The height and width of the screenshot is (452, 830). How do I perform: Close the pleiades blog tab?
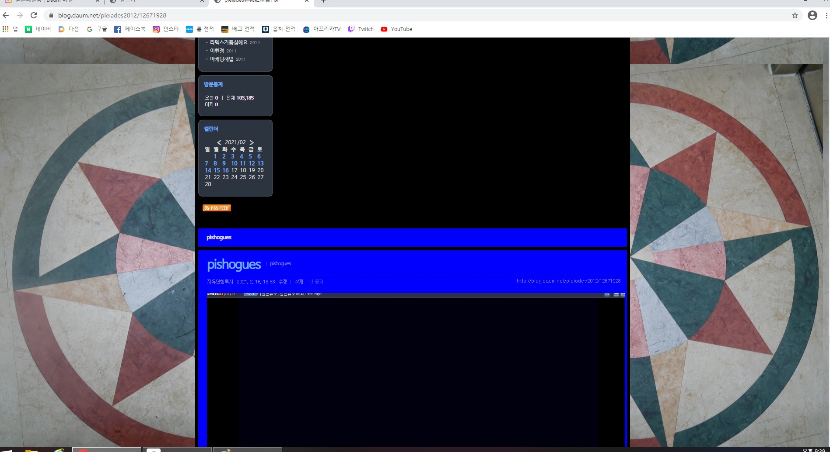(x=306, y=1)
